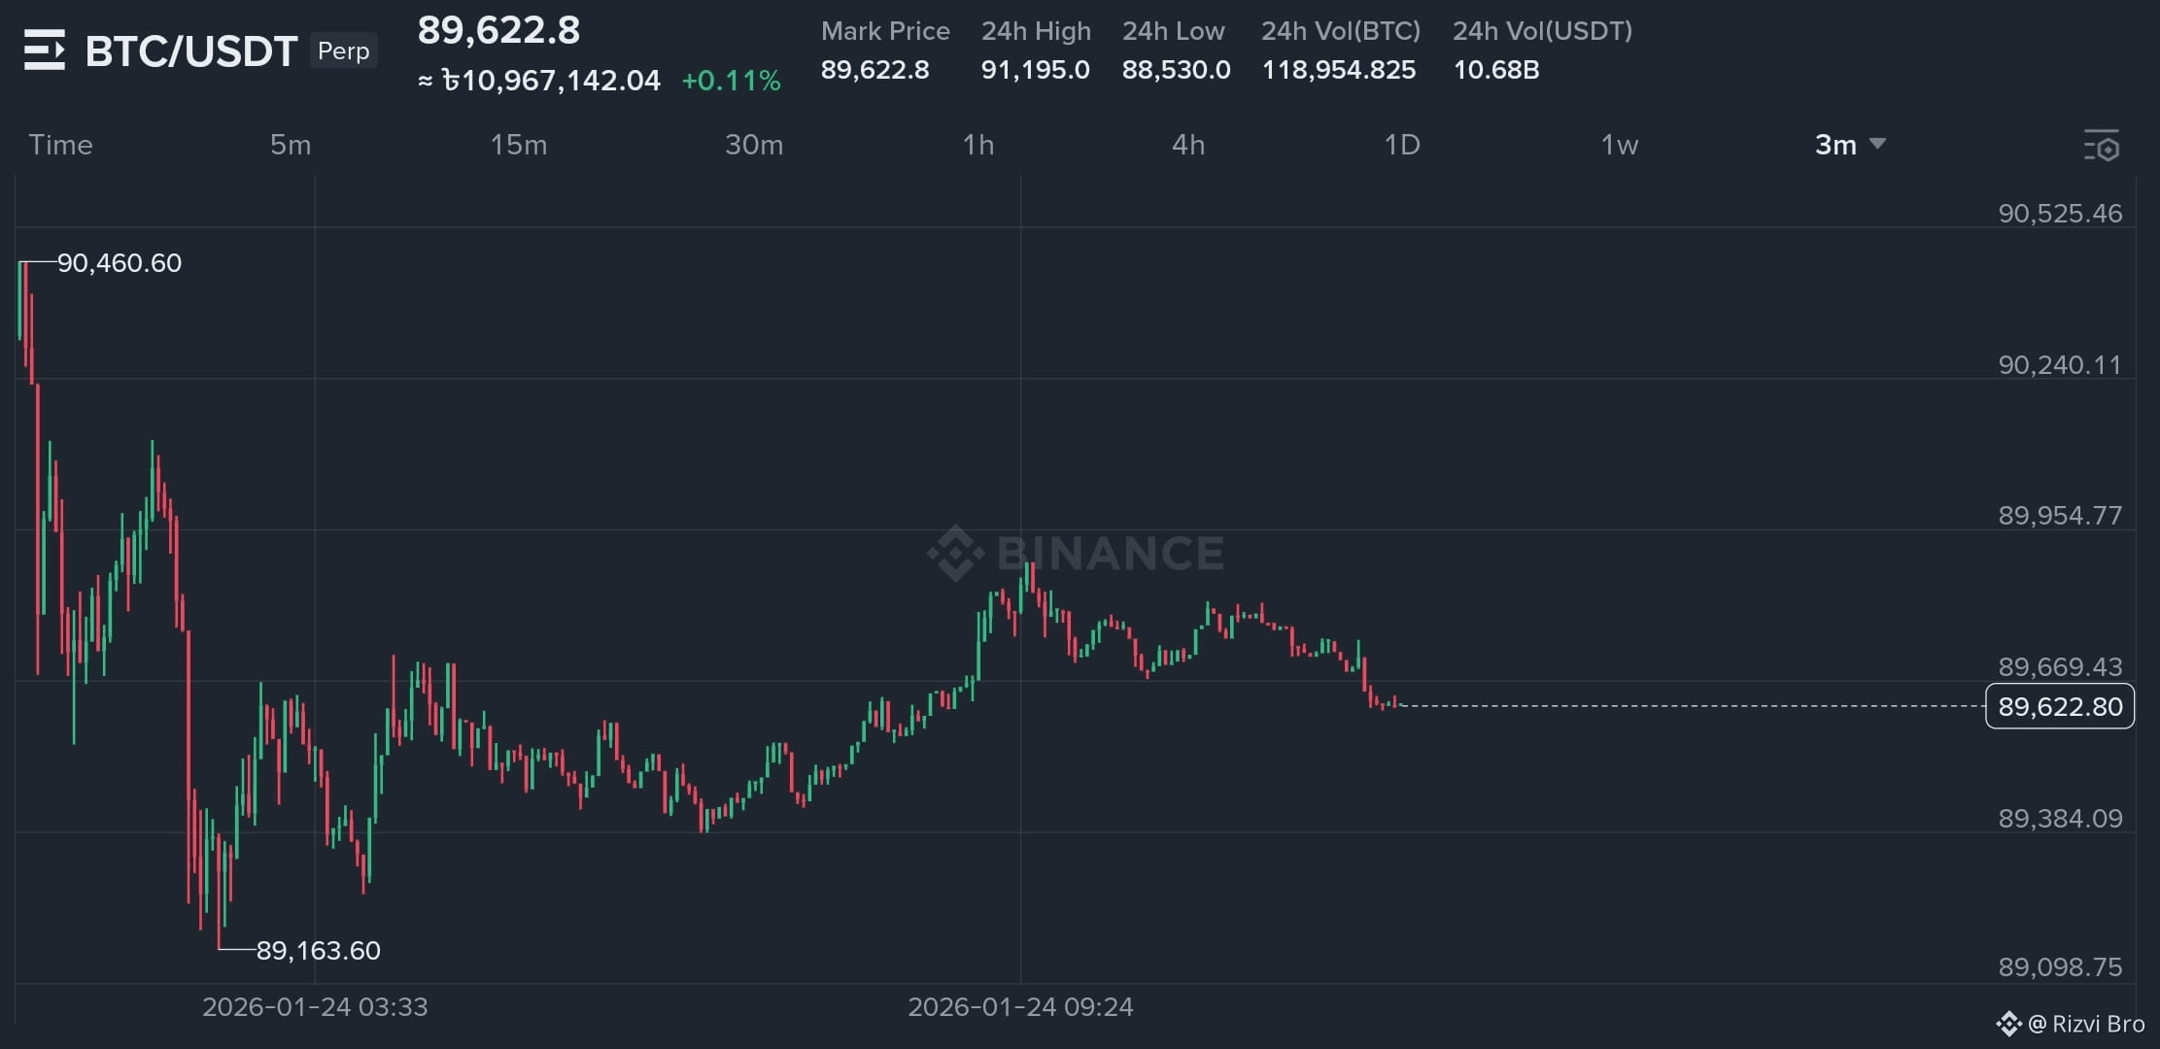Click the Perp contract type badge
The image size is (2160, 1049).
343,51
